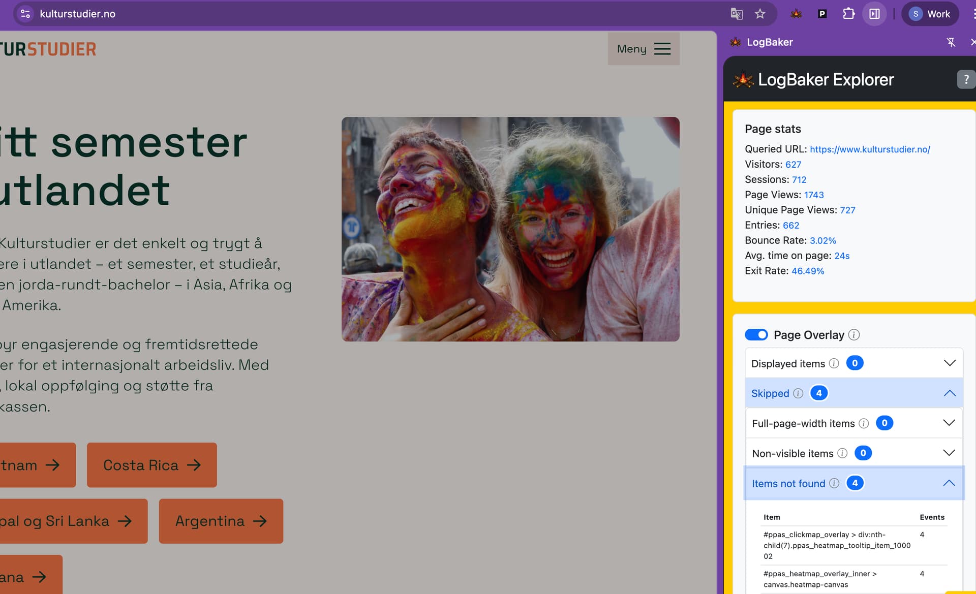Screen dimensions: 976x594
Task: Expand the Displayed items section
Action: pyautogui.click(x=950, y=363)
